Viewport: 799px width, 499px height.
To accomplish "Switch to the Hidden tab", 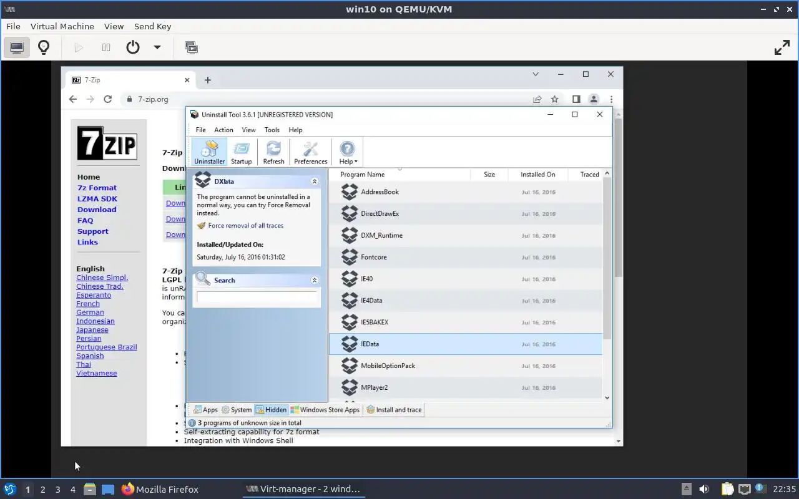I will (271, 410).
